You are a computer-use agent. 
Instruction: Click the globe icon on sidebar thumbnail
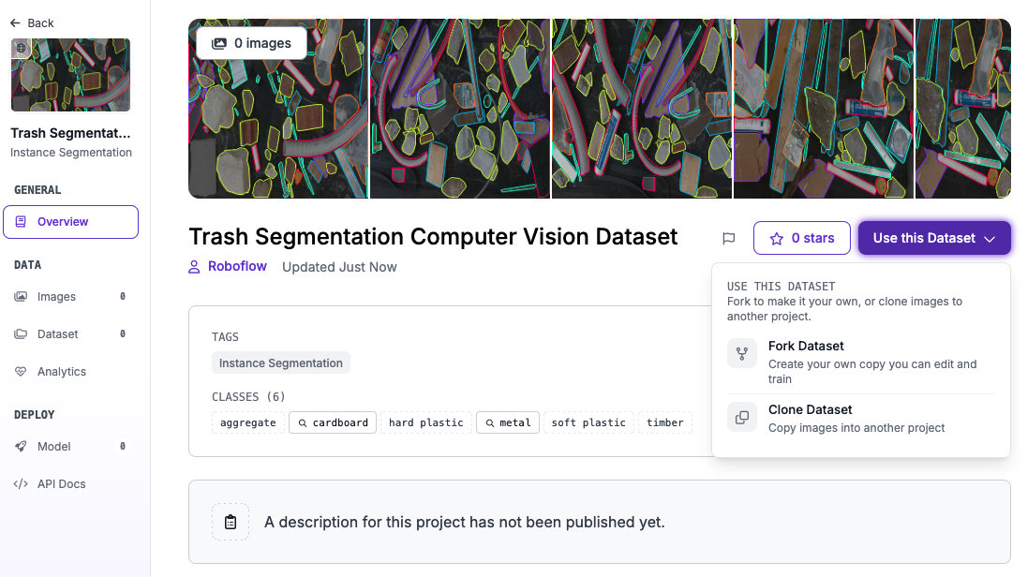[21, 49]
